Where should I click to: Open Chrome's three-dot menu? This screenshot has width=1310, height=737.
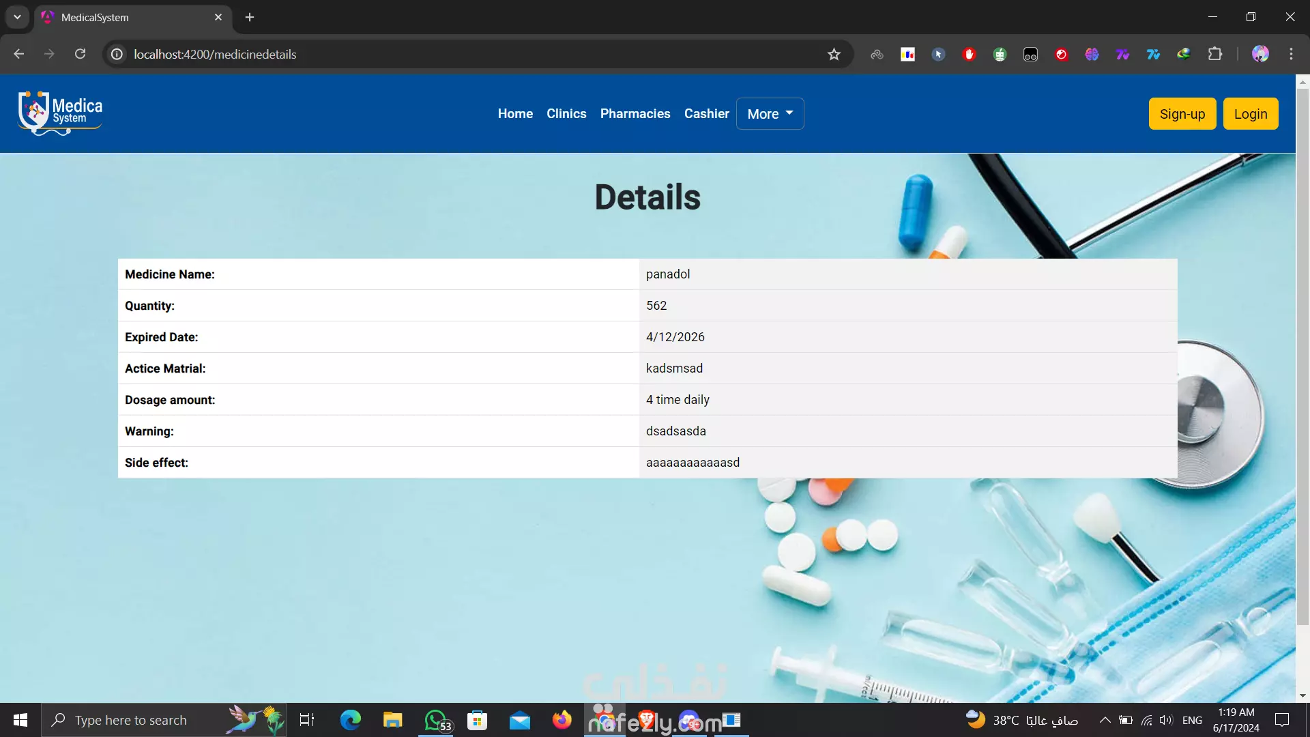pos(1291,54)
